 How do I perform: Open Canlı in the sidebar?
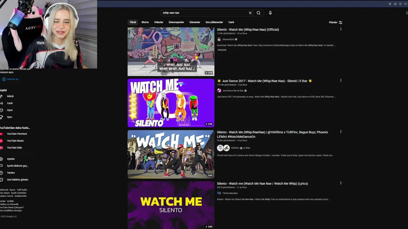pos(10,103)
